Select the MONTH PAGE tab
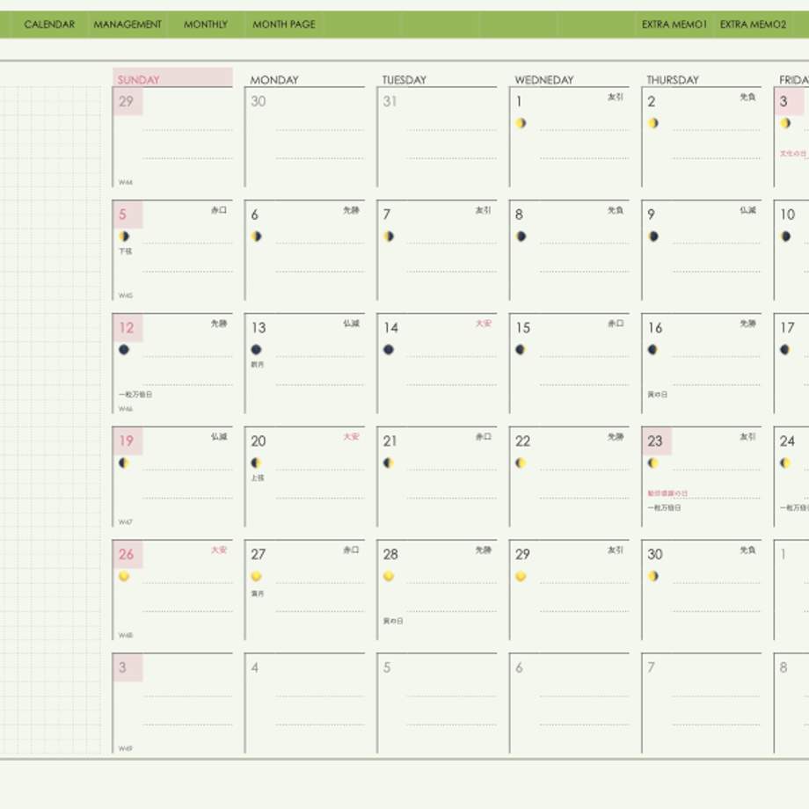The image size is (809, 809). 284,25
